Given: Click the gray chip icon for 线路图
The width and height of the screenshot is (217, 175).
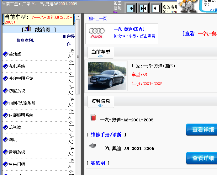Looking at the screenshot, I should click(93, 146).
